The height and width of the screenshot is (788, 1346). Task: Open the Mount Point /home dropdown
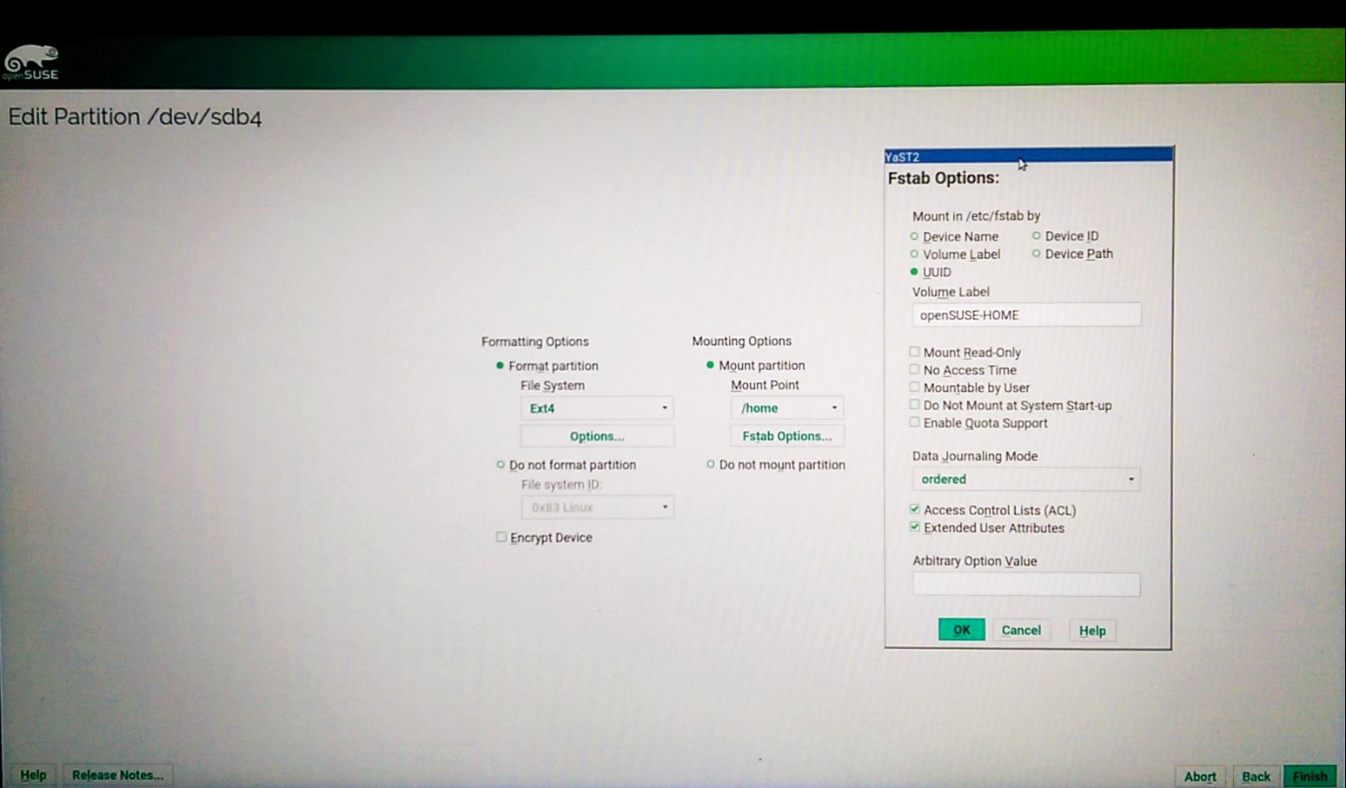(787, 407)
